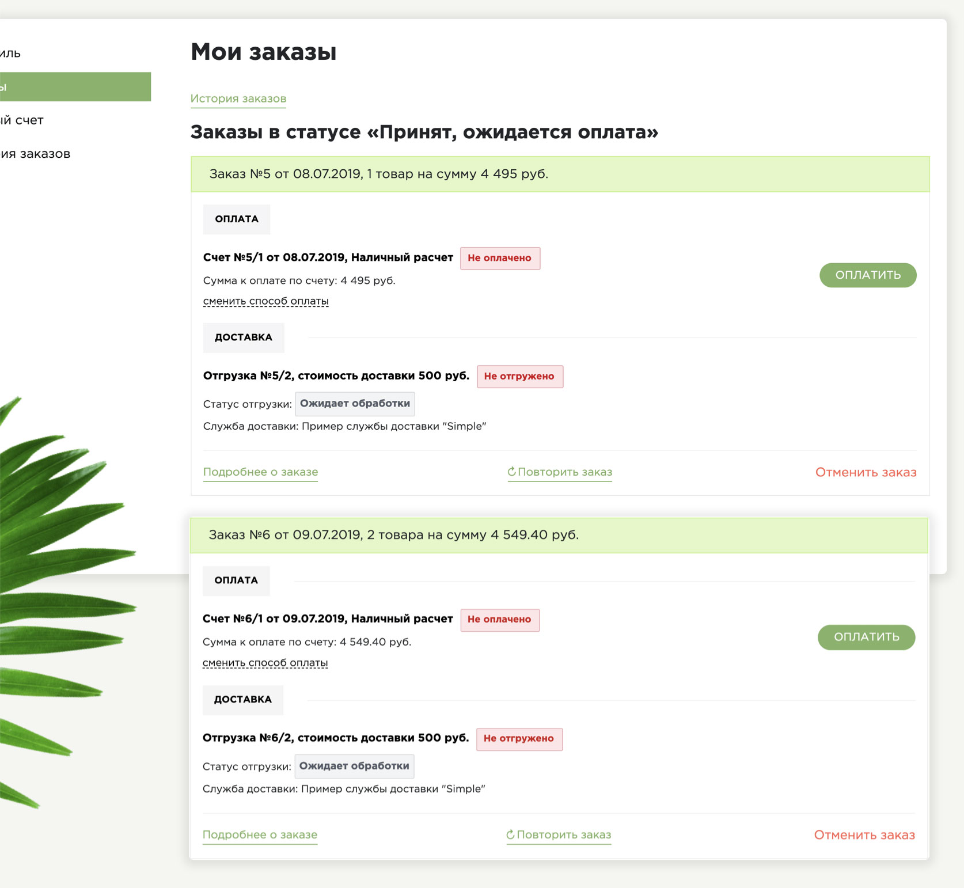The image size is (964, 888).
Task: Select ОПЛАТА section label in order №5
Action: click(237, 219)
